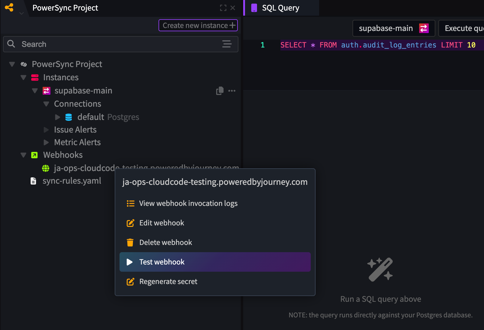This screenshot has height=330, width=484.
Task: Click Create new instance button
Action: [x=198, y=25]
